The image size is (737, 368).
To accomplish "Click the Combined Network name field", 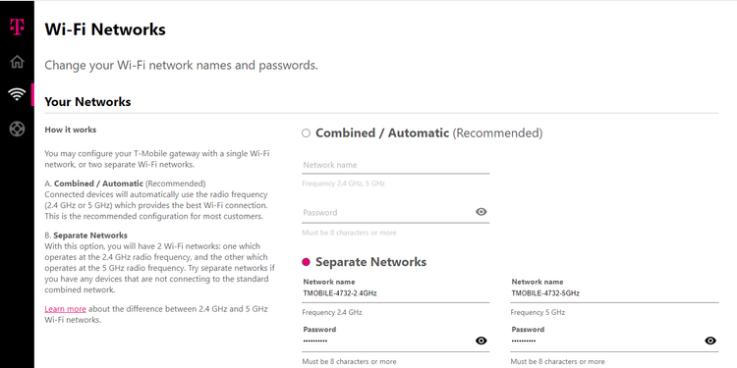I will point(395,165).
